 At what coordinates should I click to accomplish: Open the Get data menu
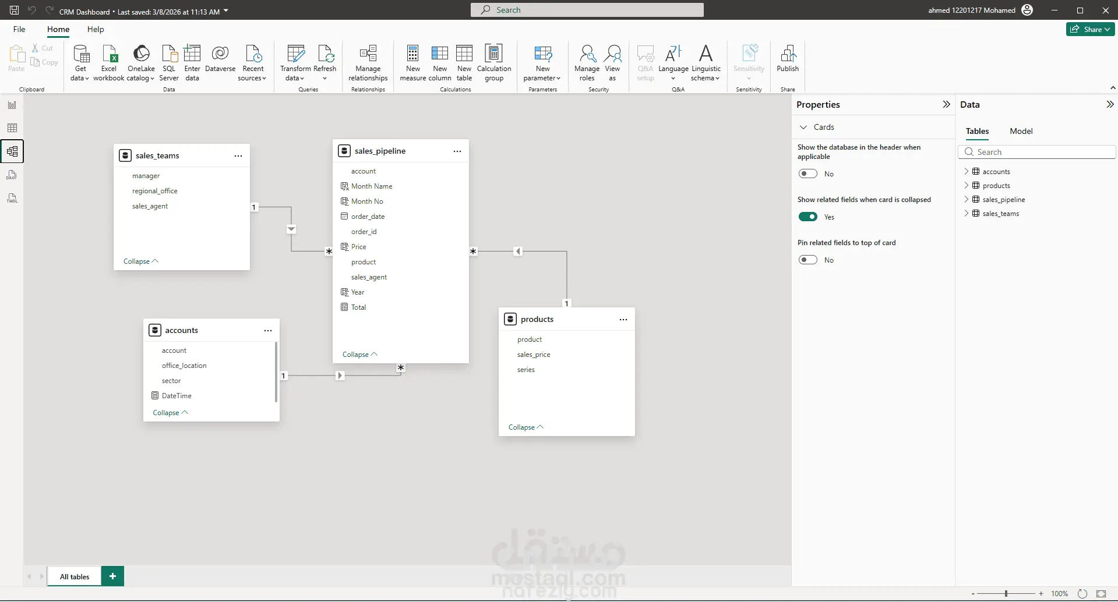(x=80, y=63)
